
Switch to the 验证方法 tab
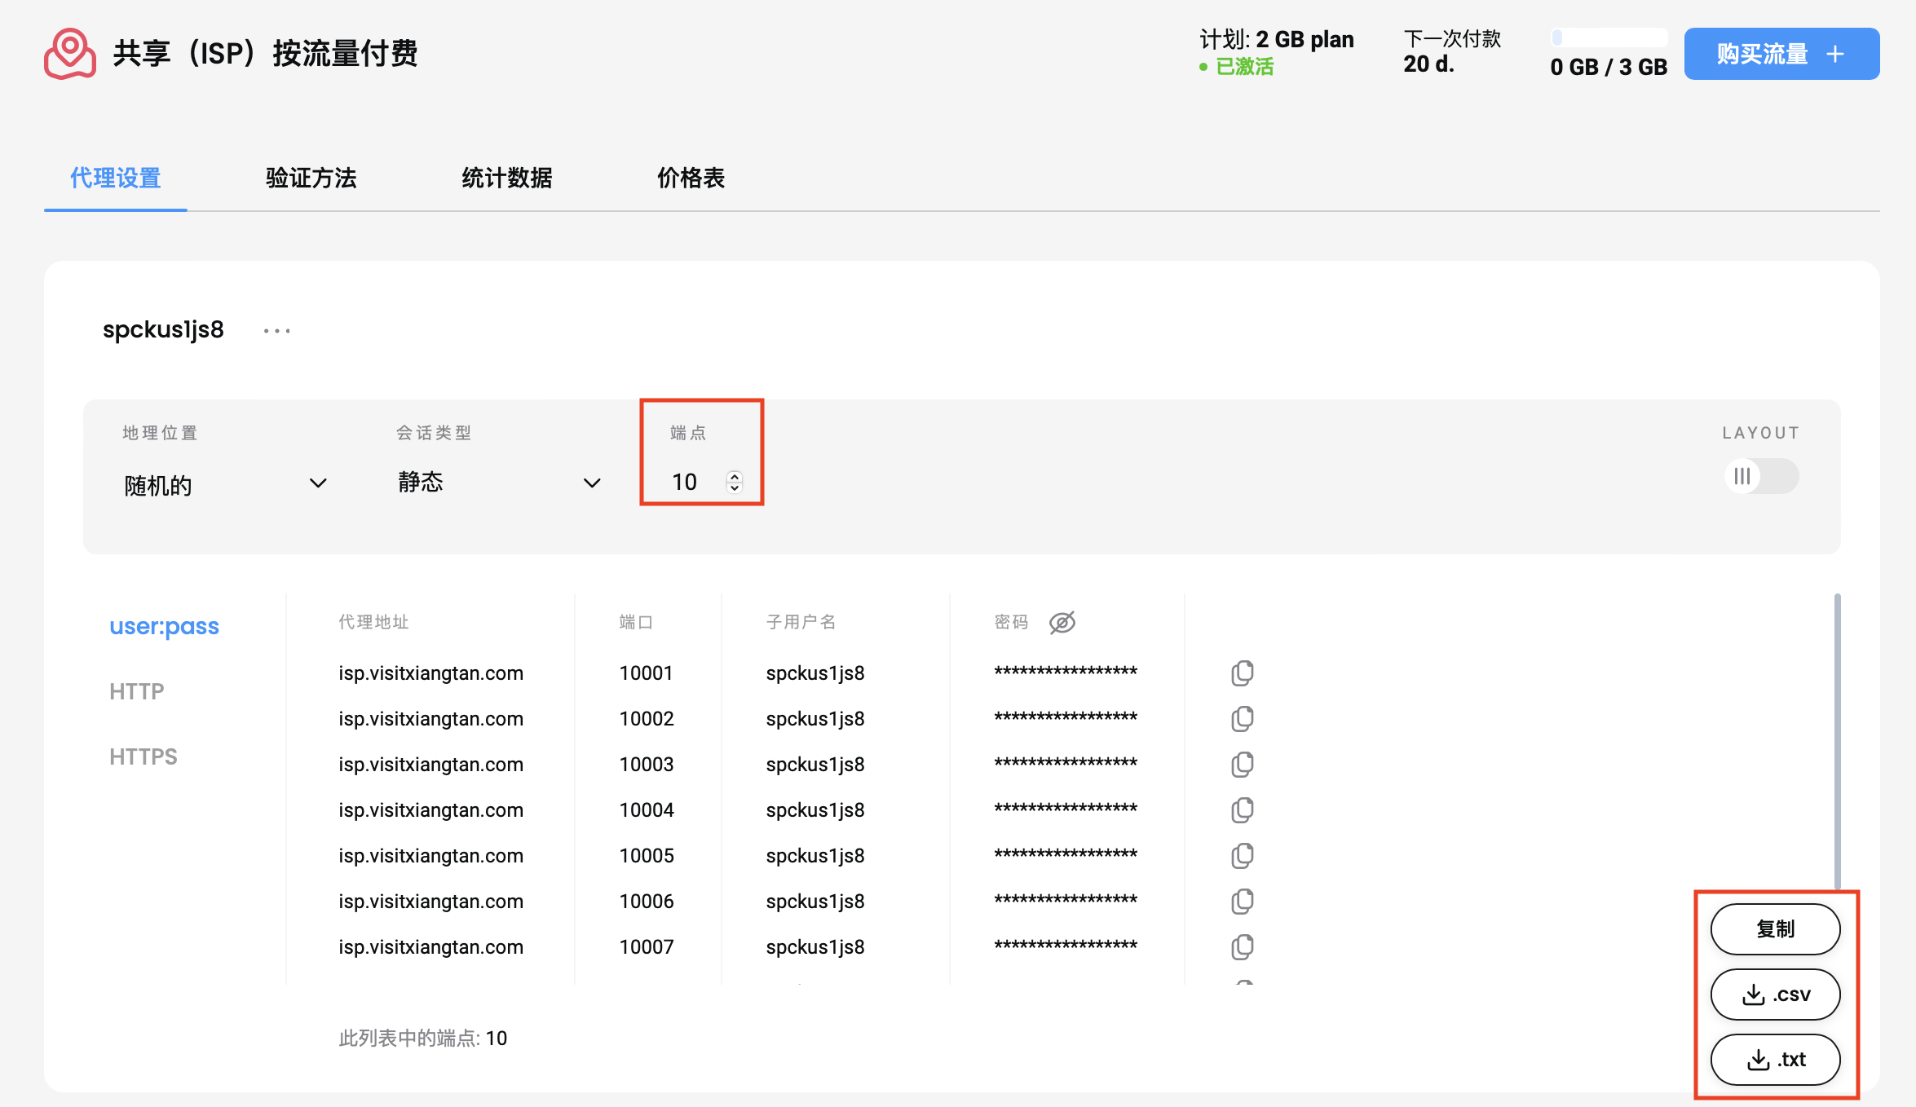(x=311, y=178)
